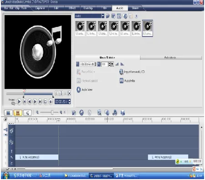Screen dimensions: 205x180
Task: Open the Overlay Track Manager icon
Action: [115, 113]
